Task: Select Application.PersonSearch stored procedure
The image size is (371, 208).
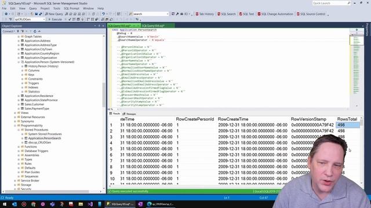Action: tap(45, 138)
